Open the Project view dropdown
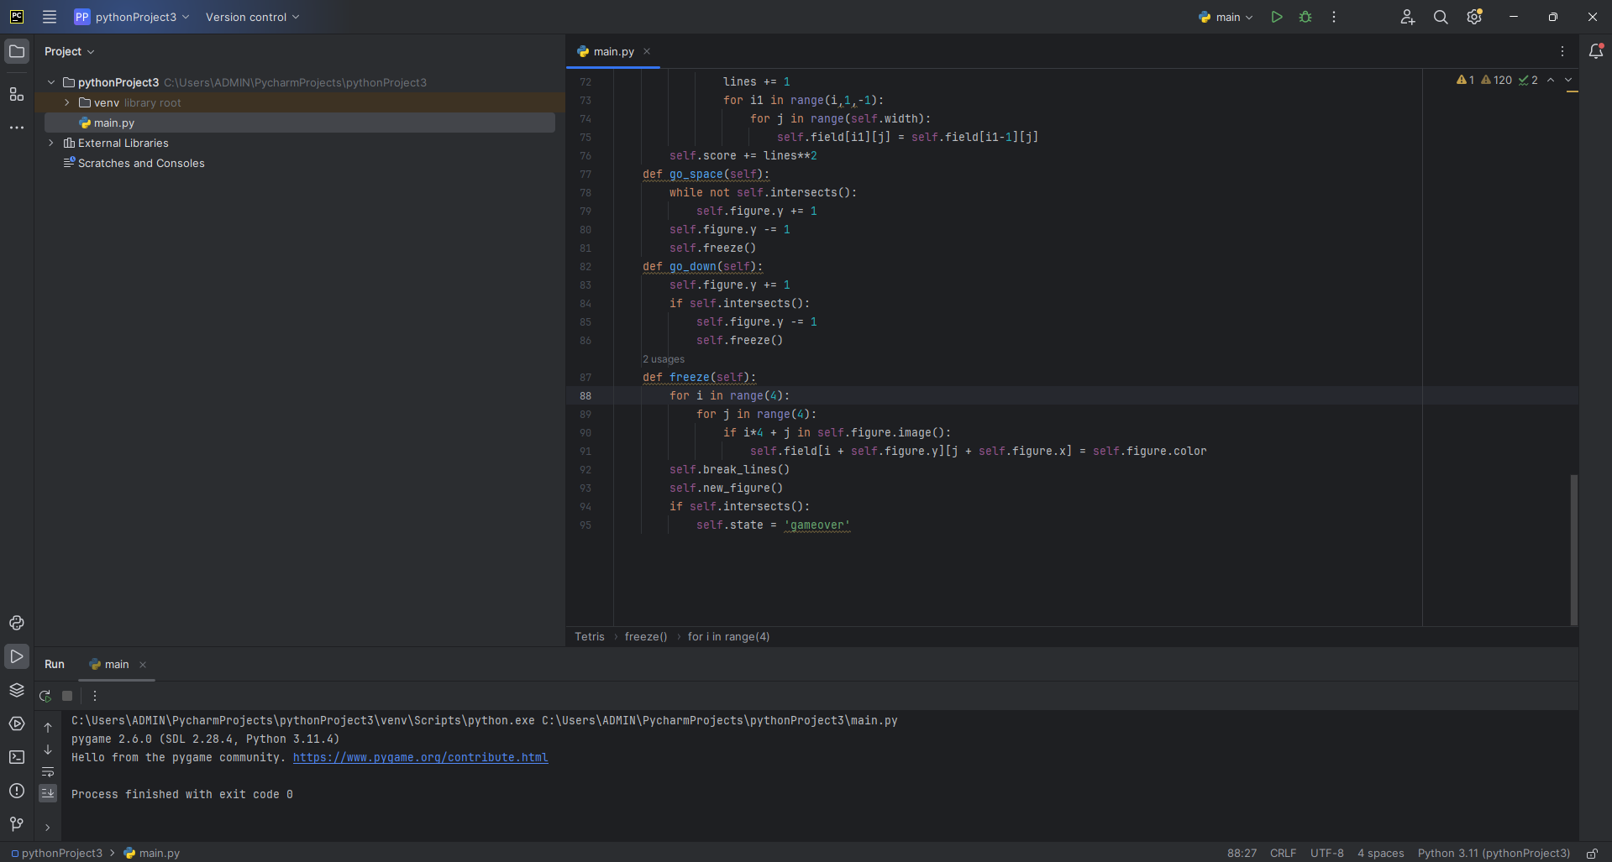Viewport: 1612px width, 862px height. pos(69,51)
